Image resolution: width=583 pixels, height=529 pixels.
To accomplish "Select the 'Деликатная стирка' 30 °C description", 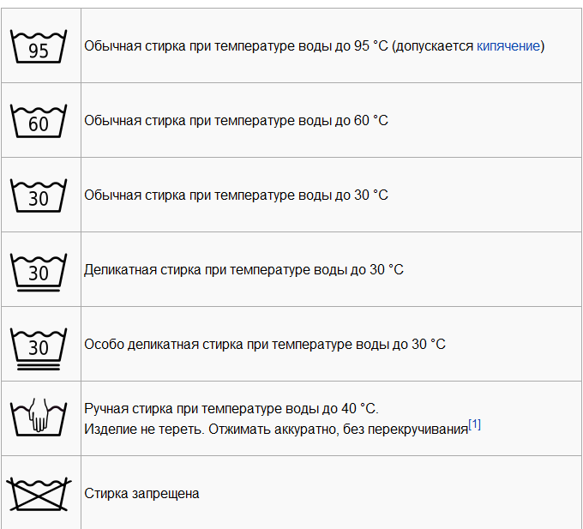I will (x=243, y=269).
